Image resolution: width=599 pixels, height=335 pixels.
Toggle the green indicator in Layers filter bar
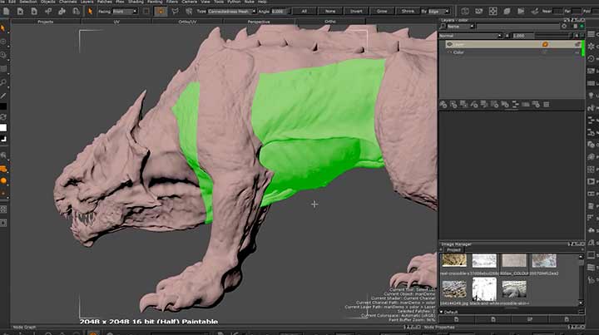582,27
